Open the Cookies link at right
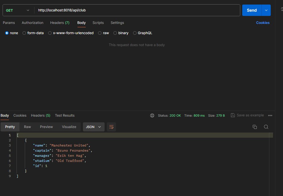The width and height of the screenshot is (283, 196). [263, 23]
